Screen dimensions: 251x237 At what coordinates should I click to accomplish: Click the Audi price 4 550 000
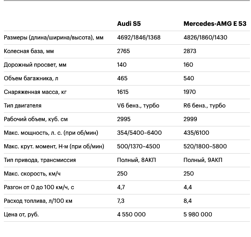(131, 214)
